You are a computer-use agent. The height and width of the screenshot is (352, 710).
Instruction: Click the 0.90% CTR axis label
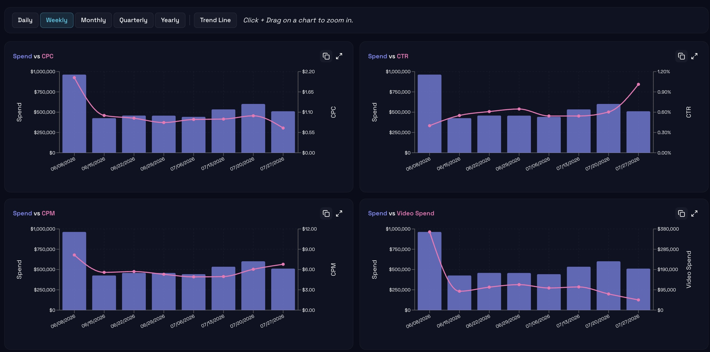(664, 92)
